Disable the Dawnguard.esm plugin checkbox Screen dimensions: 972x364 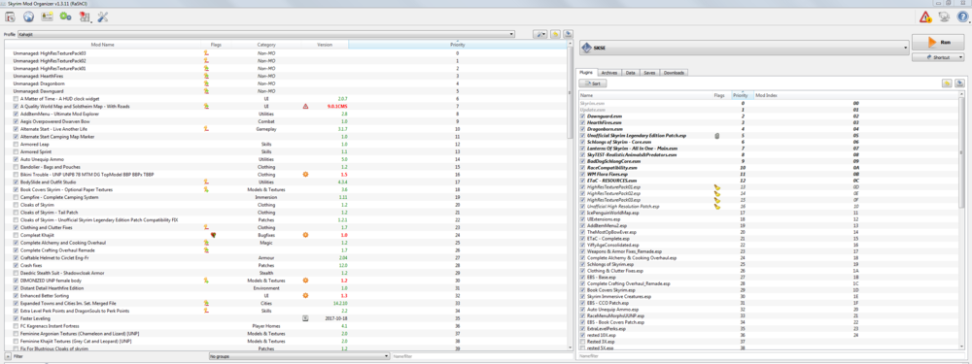(x=582, y=116)
